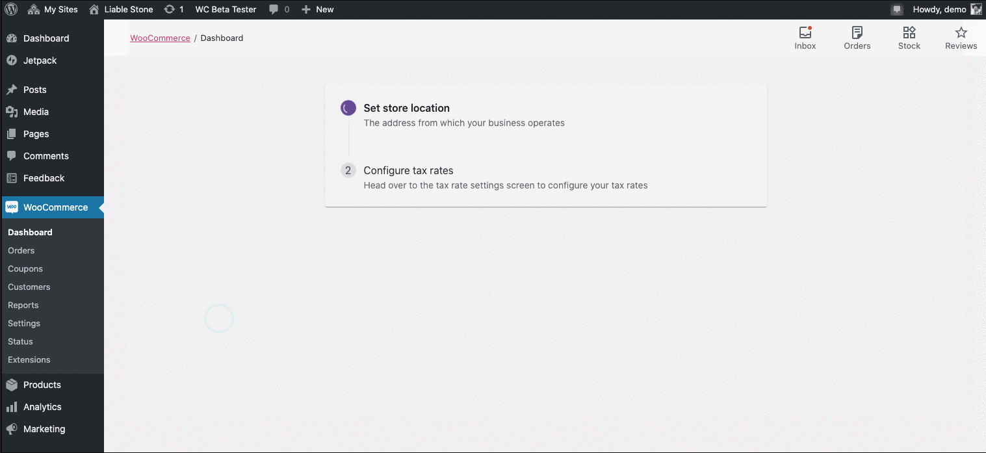
Task: Open the Extensions page
Action: point(29,359)
